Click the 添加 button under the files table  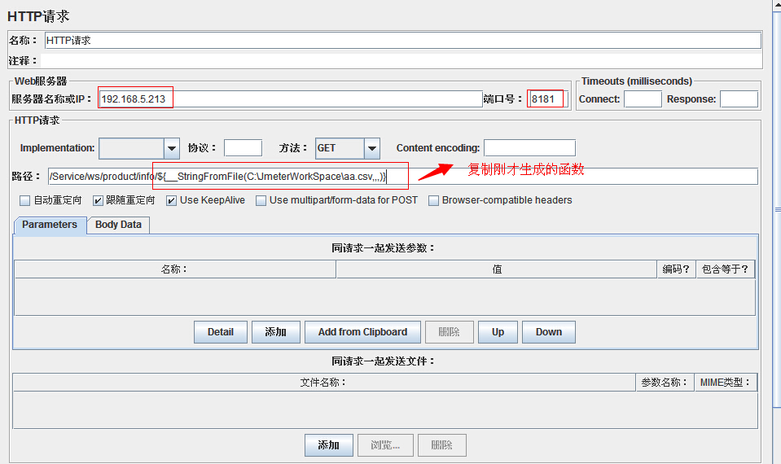point(329,445)
